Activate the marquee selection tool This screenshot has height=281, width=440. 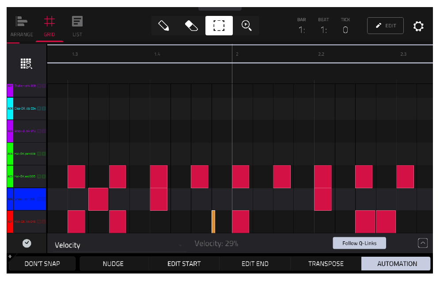click(219, 26)
